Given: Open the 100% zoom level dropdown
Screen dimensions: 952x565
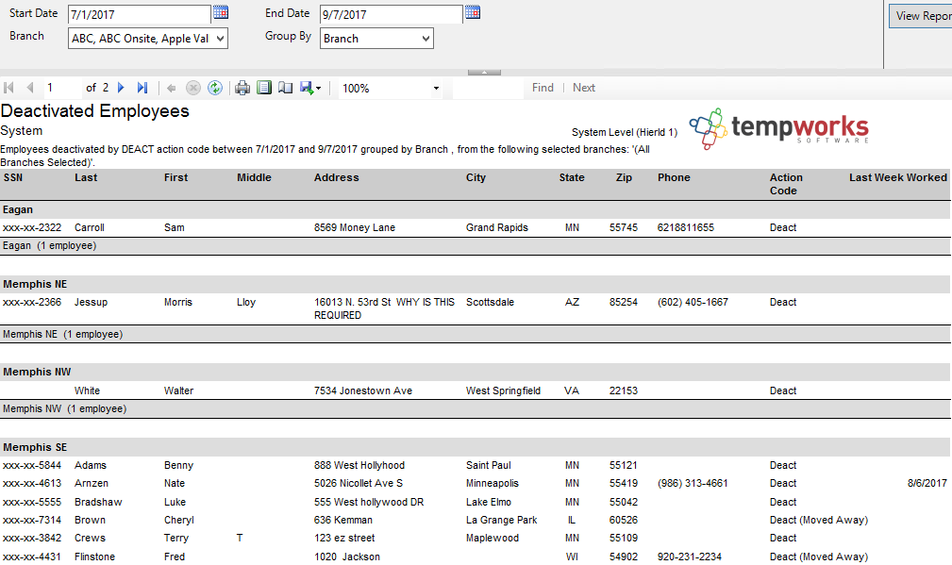Looking at the screenshot, I should (436, 88).
